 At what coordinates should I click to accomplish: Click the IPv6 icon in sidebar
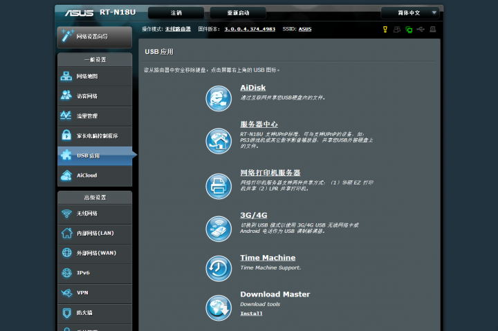[x=66, y=273]
